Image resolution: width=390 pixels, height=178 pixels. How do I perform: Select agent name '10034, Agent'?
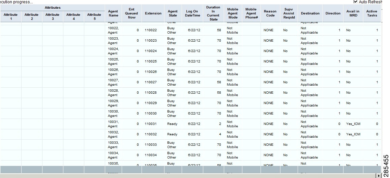click(113, 155)
